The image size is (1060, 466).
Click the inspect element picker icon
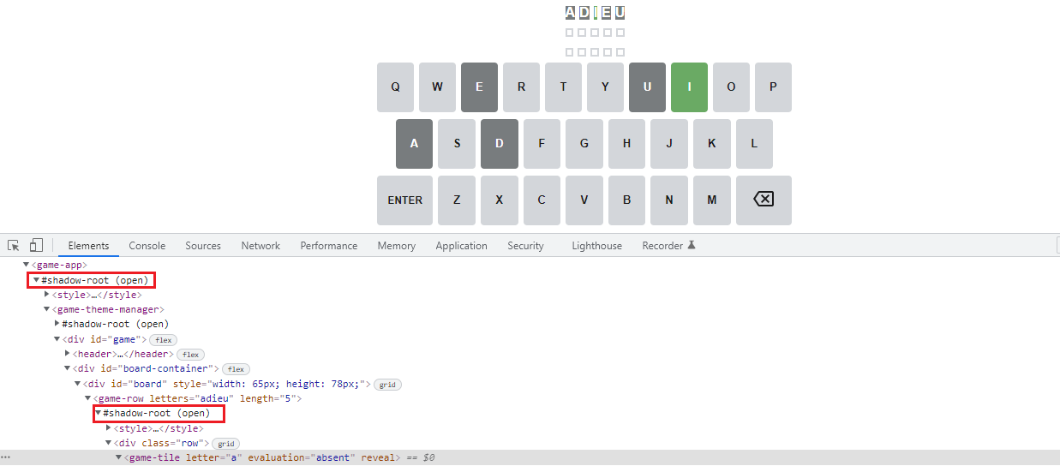click(14, 245)
